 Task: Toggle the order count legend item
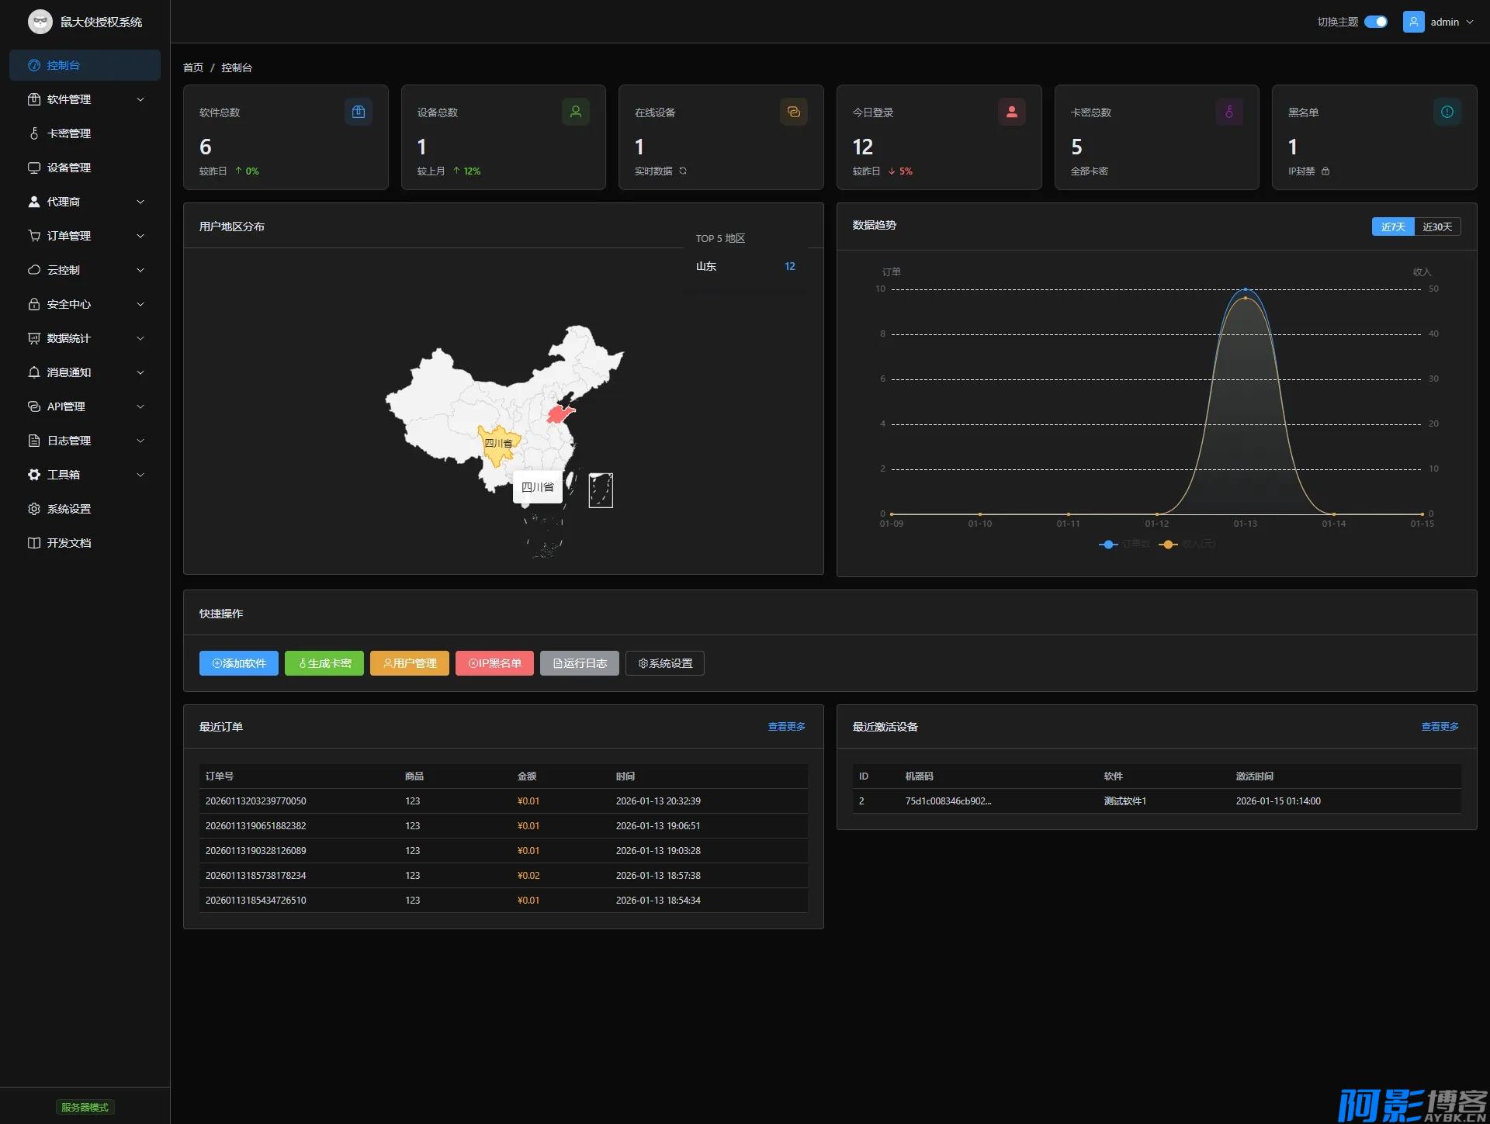point(1124,544)
